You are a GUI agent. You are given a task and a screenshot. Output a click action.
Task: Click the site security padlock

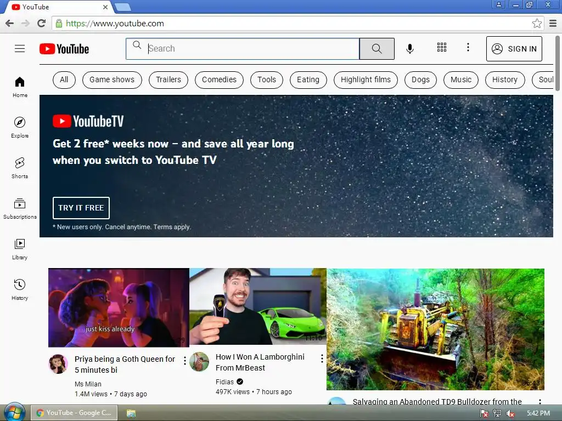pyautogui.click(x=59, y=24)
